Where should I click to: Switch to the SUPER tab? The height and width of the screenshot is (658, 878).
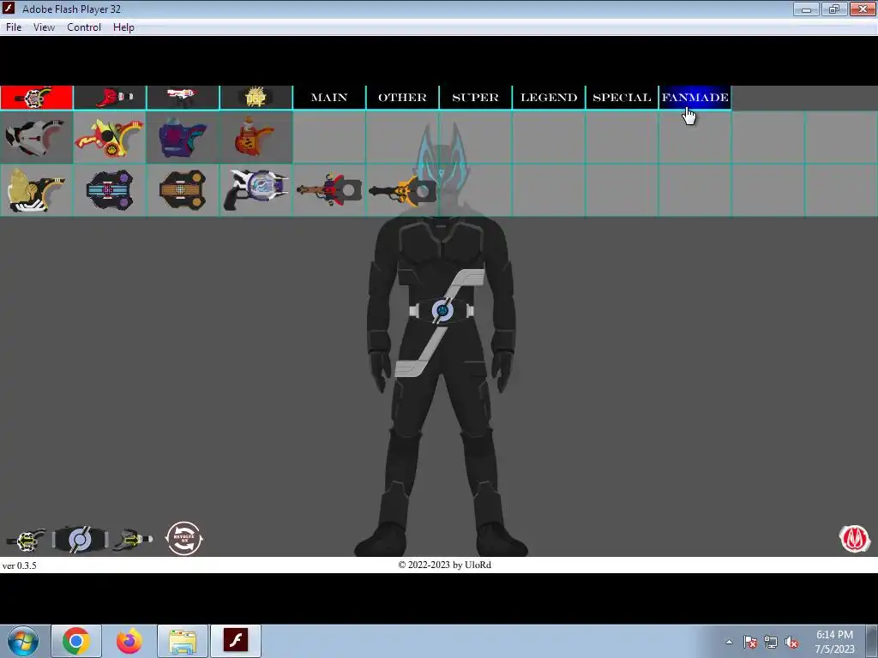click(475, 98)
